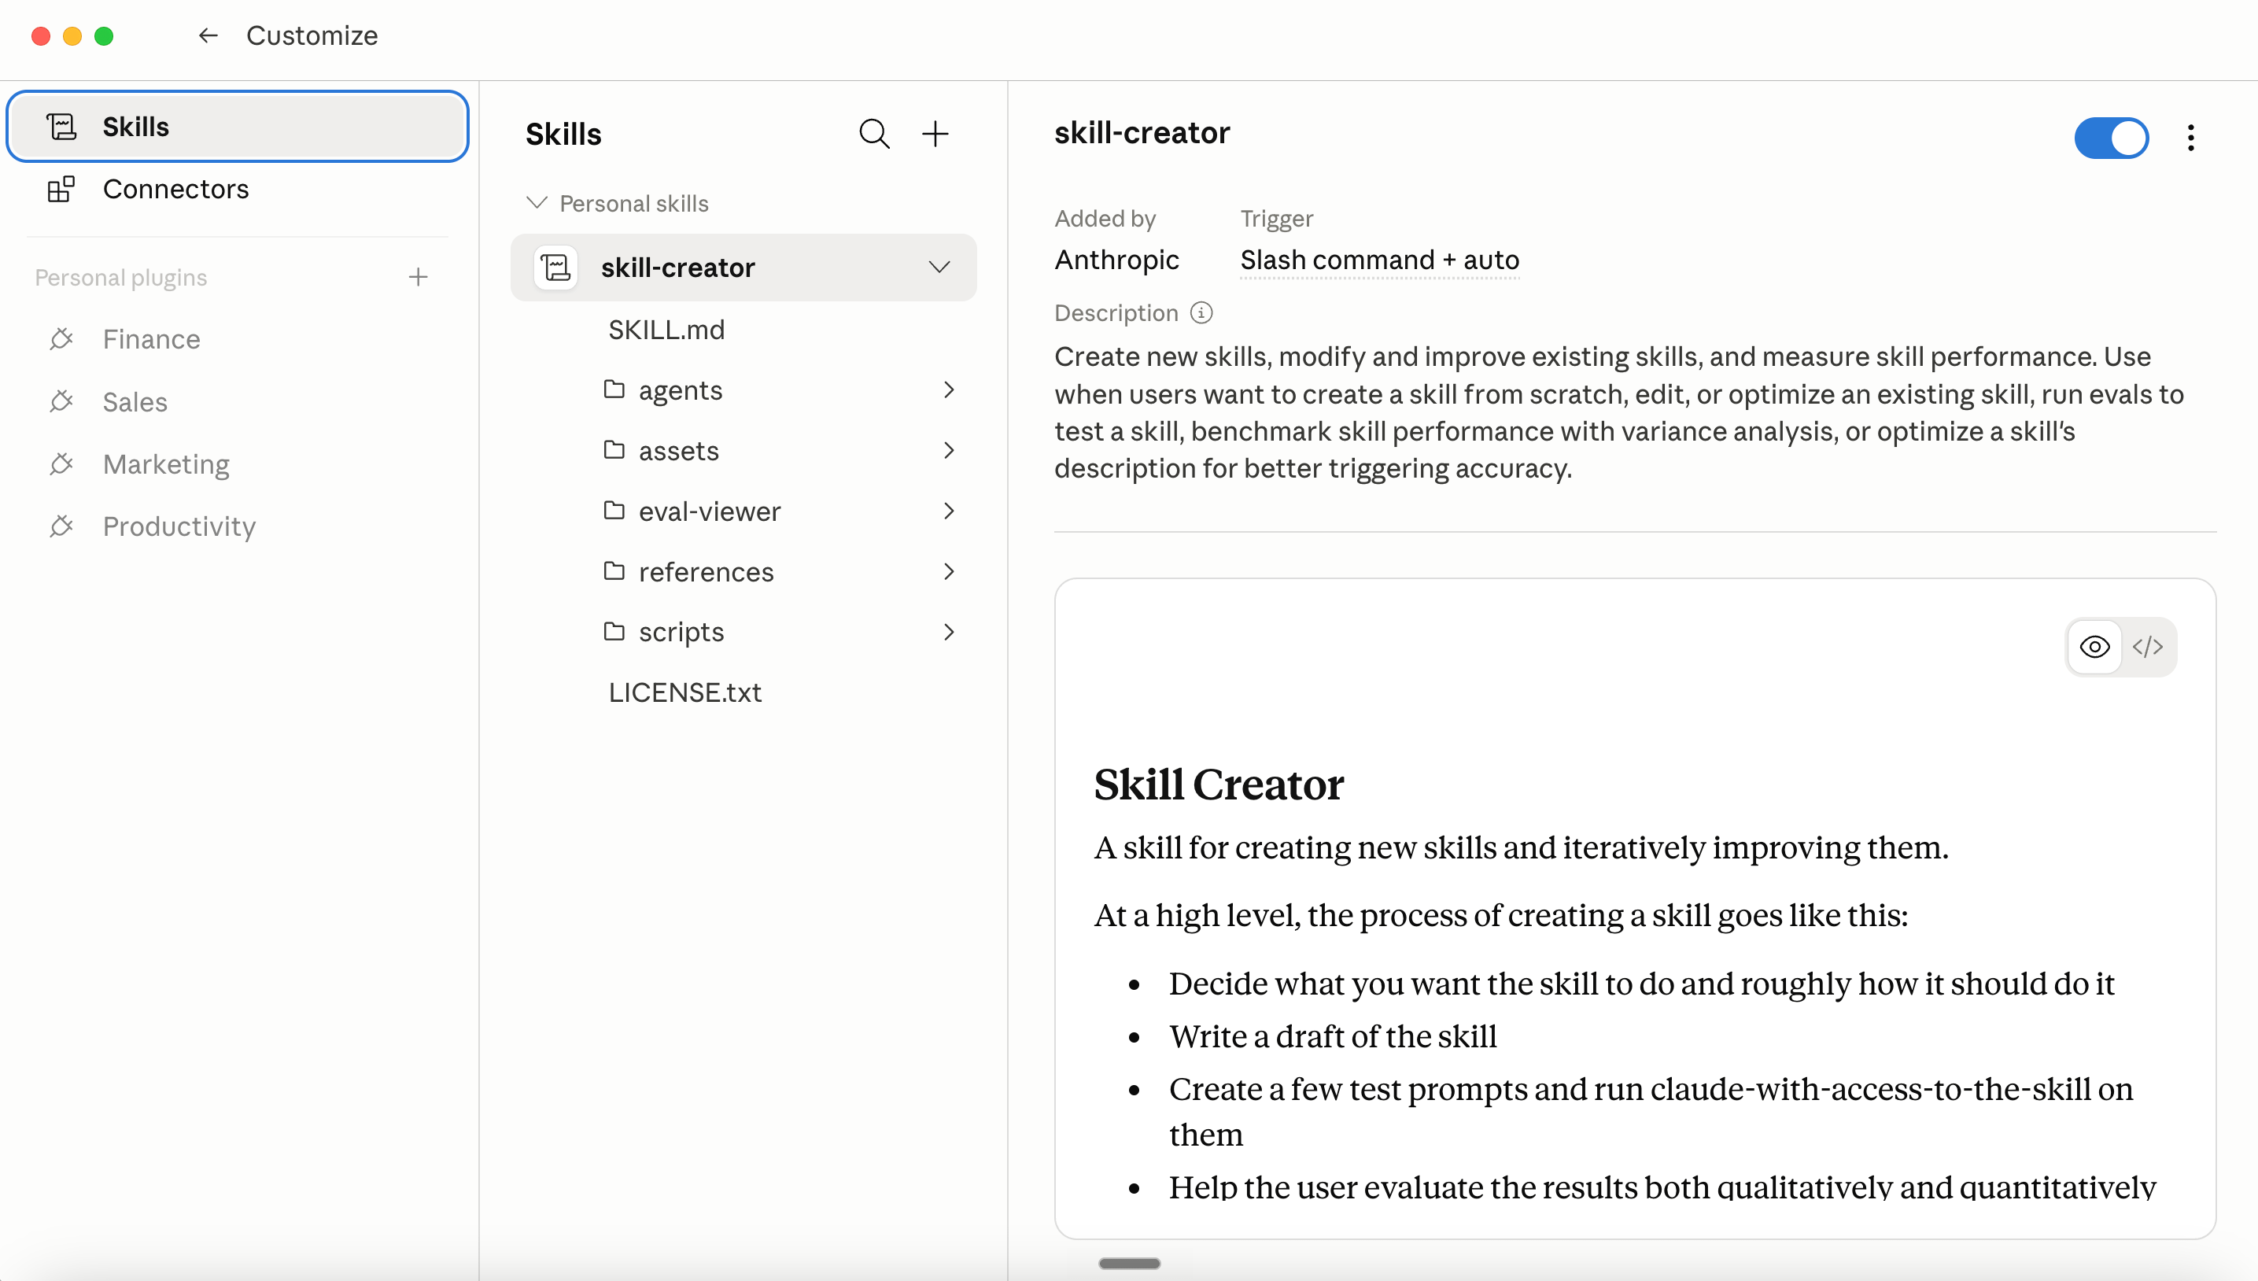Click the Connectors grid icon
Viewport: 2258px width, 1281px height.
point(61,189)
